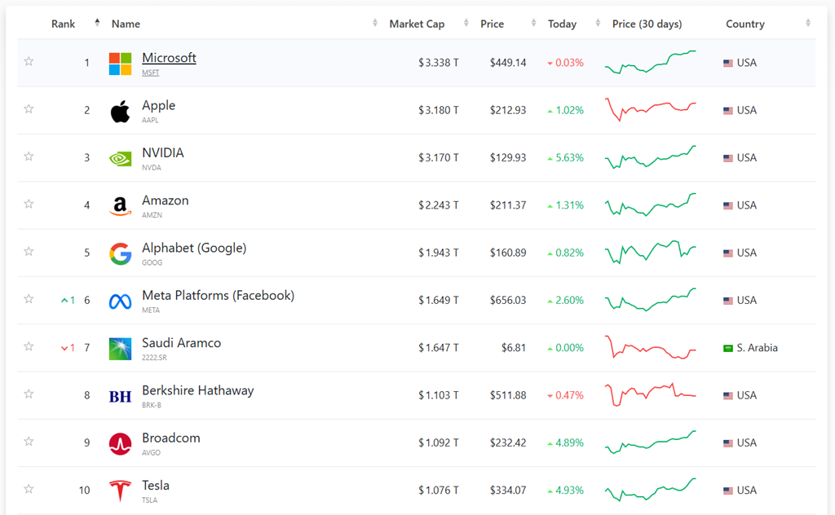Sort by Country column arrows
Viewport: 835px width, 515px height.
pyautogui.click(x=808, y=23)
